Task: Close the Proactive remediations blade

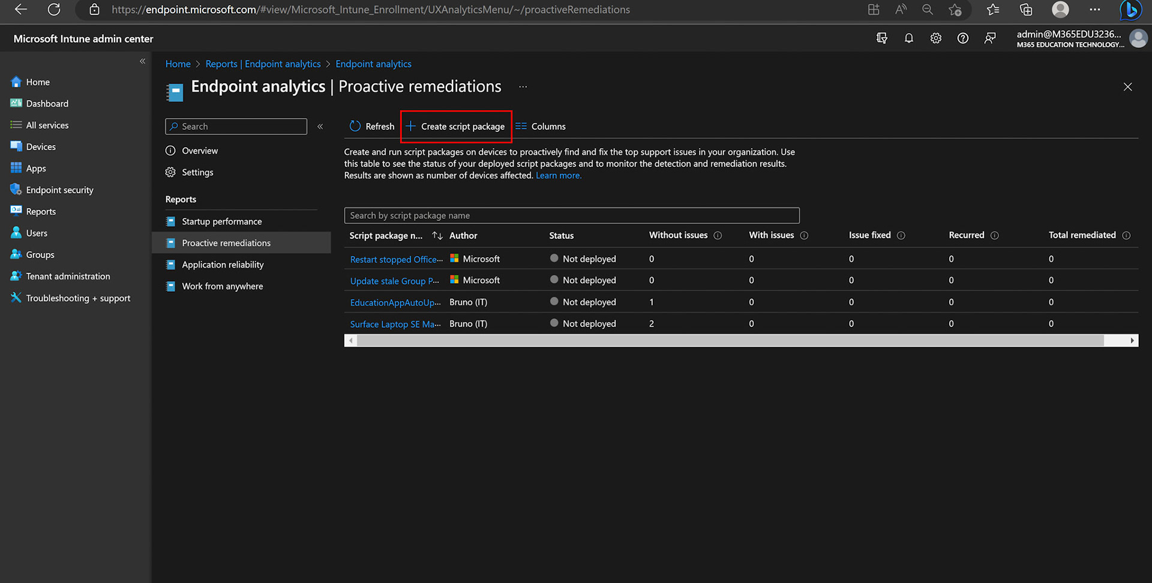Action: [1127, 87]
